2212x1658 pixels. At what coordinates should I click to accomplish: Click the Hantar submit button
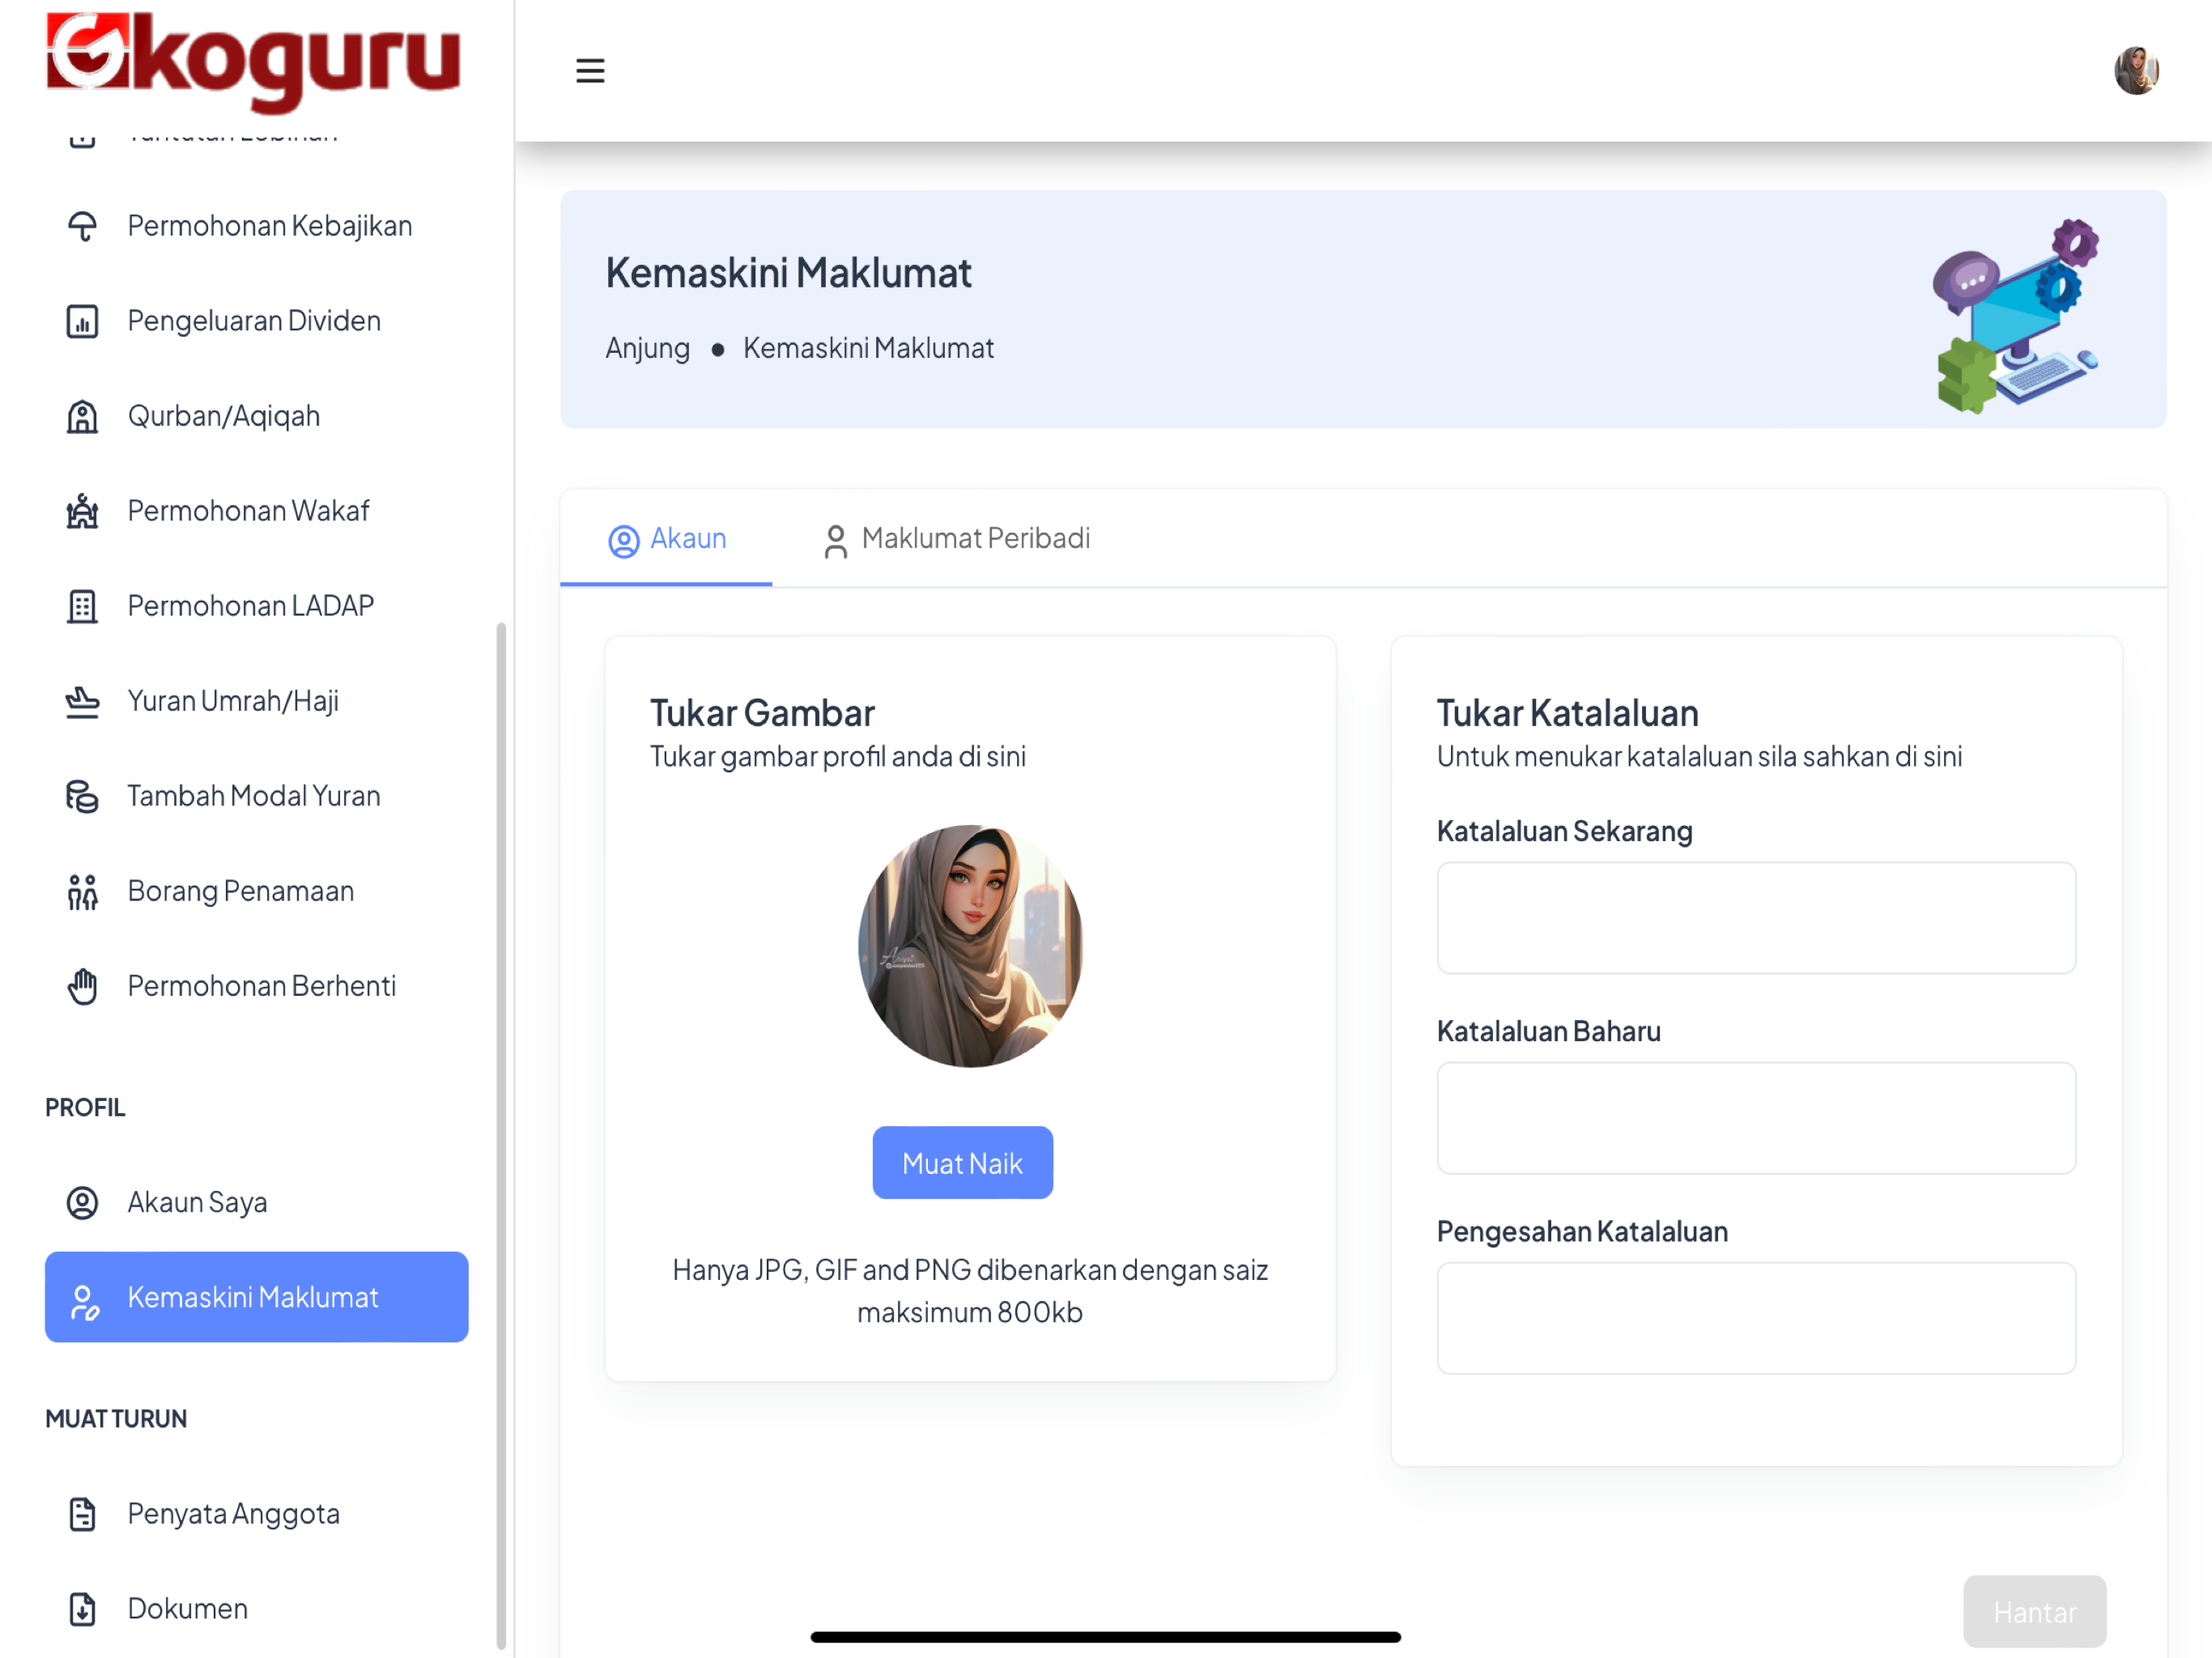[2034, 1612]
